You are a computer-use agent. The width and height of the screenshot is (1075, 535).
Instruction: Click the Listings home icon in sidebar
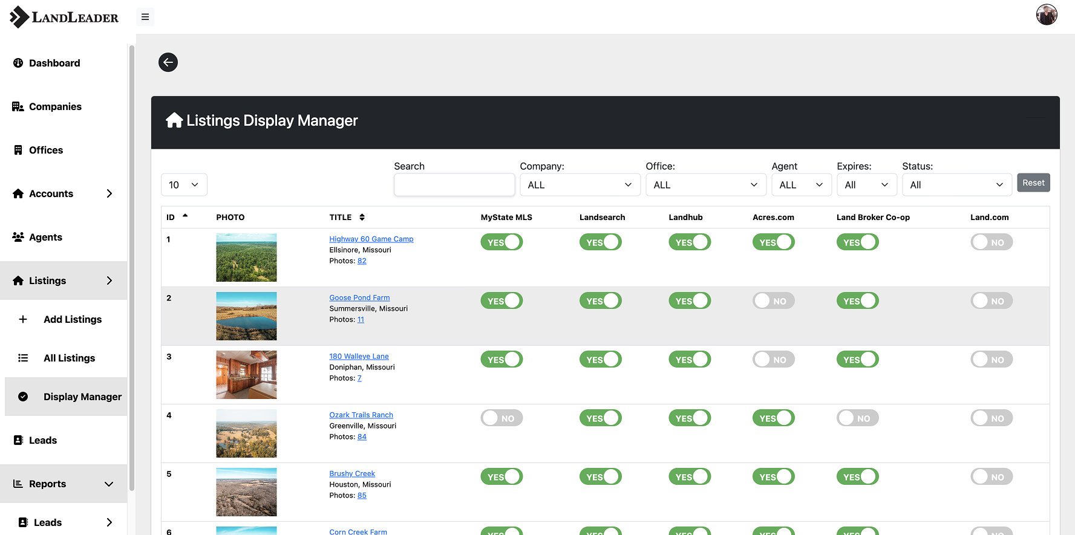[x=18, y=280]
